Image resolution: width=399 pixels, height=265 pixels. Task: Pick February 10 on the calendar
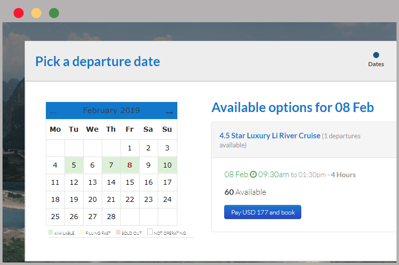coord(167,165)
